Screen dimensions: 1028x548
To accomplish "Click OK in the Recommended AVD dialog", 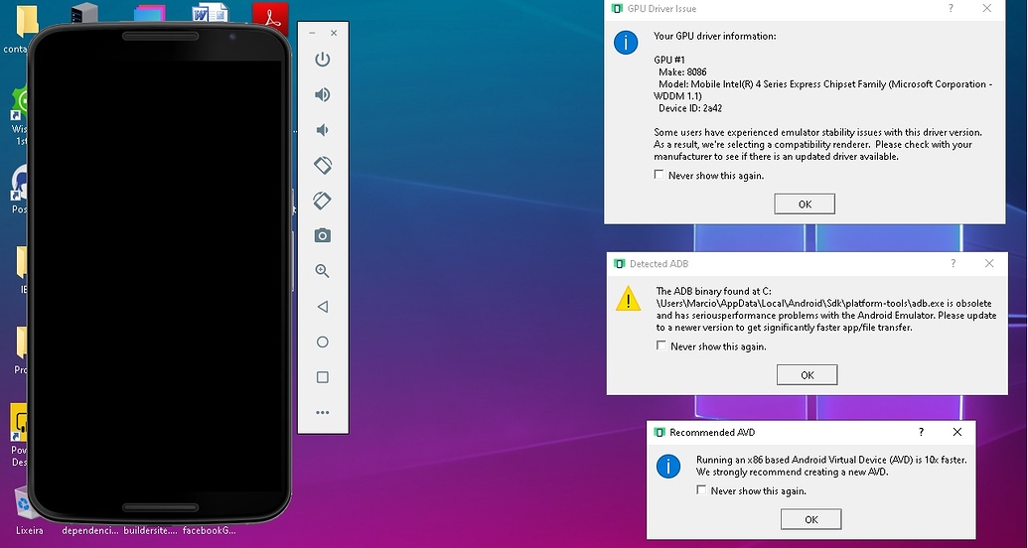I will point(811,520).
